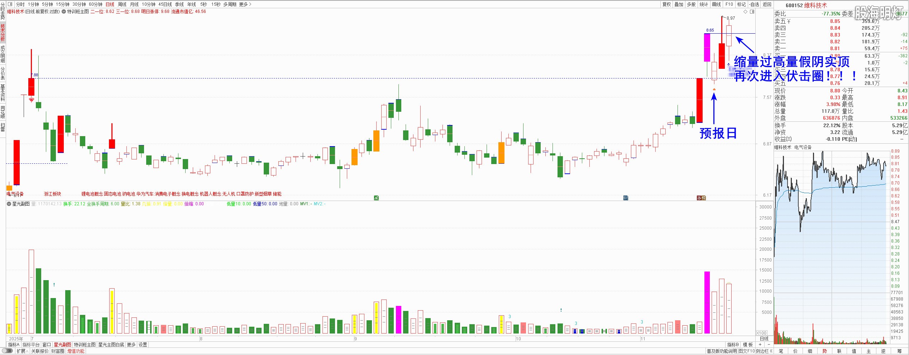Toggle the right sidebar panel icon

(752, 12)
